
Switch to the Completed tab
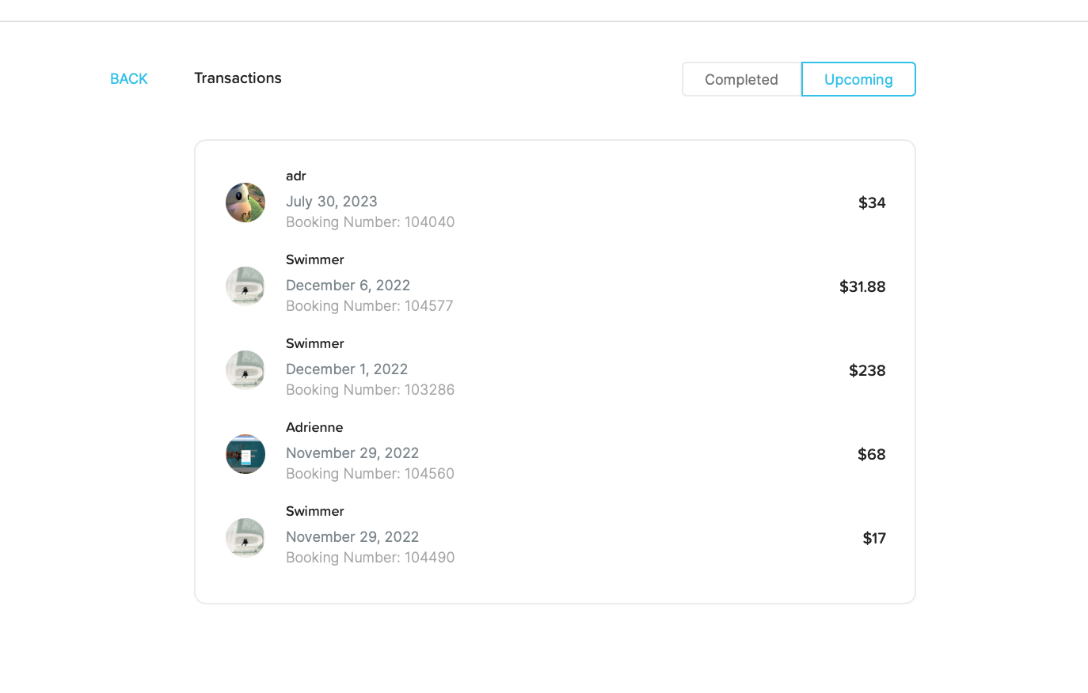click(x=741, y=79)
